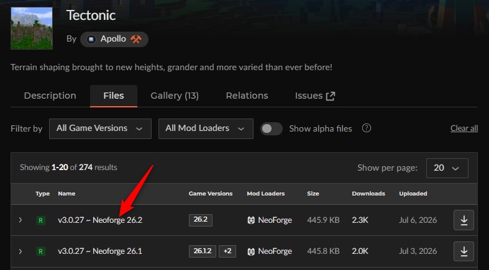Expand the v3.0.27 Neoforge 26.2 row chevron
The width and height of the screenshot is (489, 270).
[21, 220]
